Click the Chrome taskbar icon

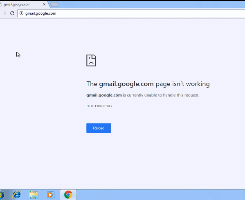(x=68, y=195)
